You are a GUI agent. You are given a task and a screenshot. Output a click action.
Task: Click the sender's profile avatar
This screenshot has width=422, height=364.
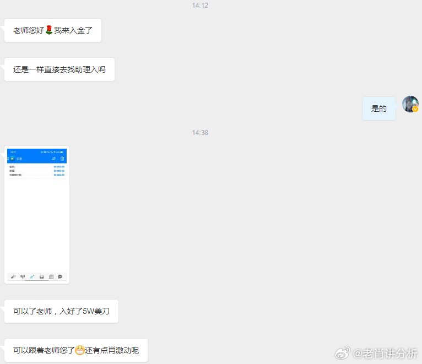click(x=410, y=104)
